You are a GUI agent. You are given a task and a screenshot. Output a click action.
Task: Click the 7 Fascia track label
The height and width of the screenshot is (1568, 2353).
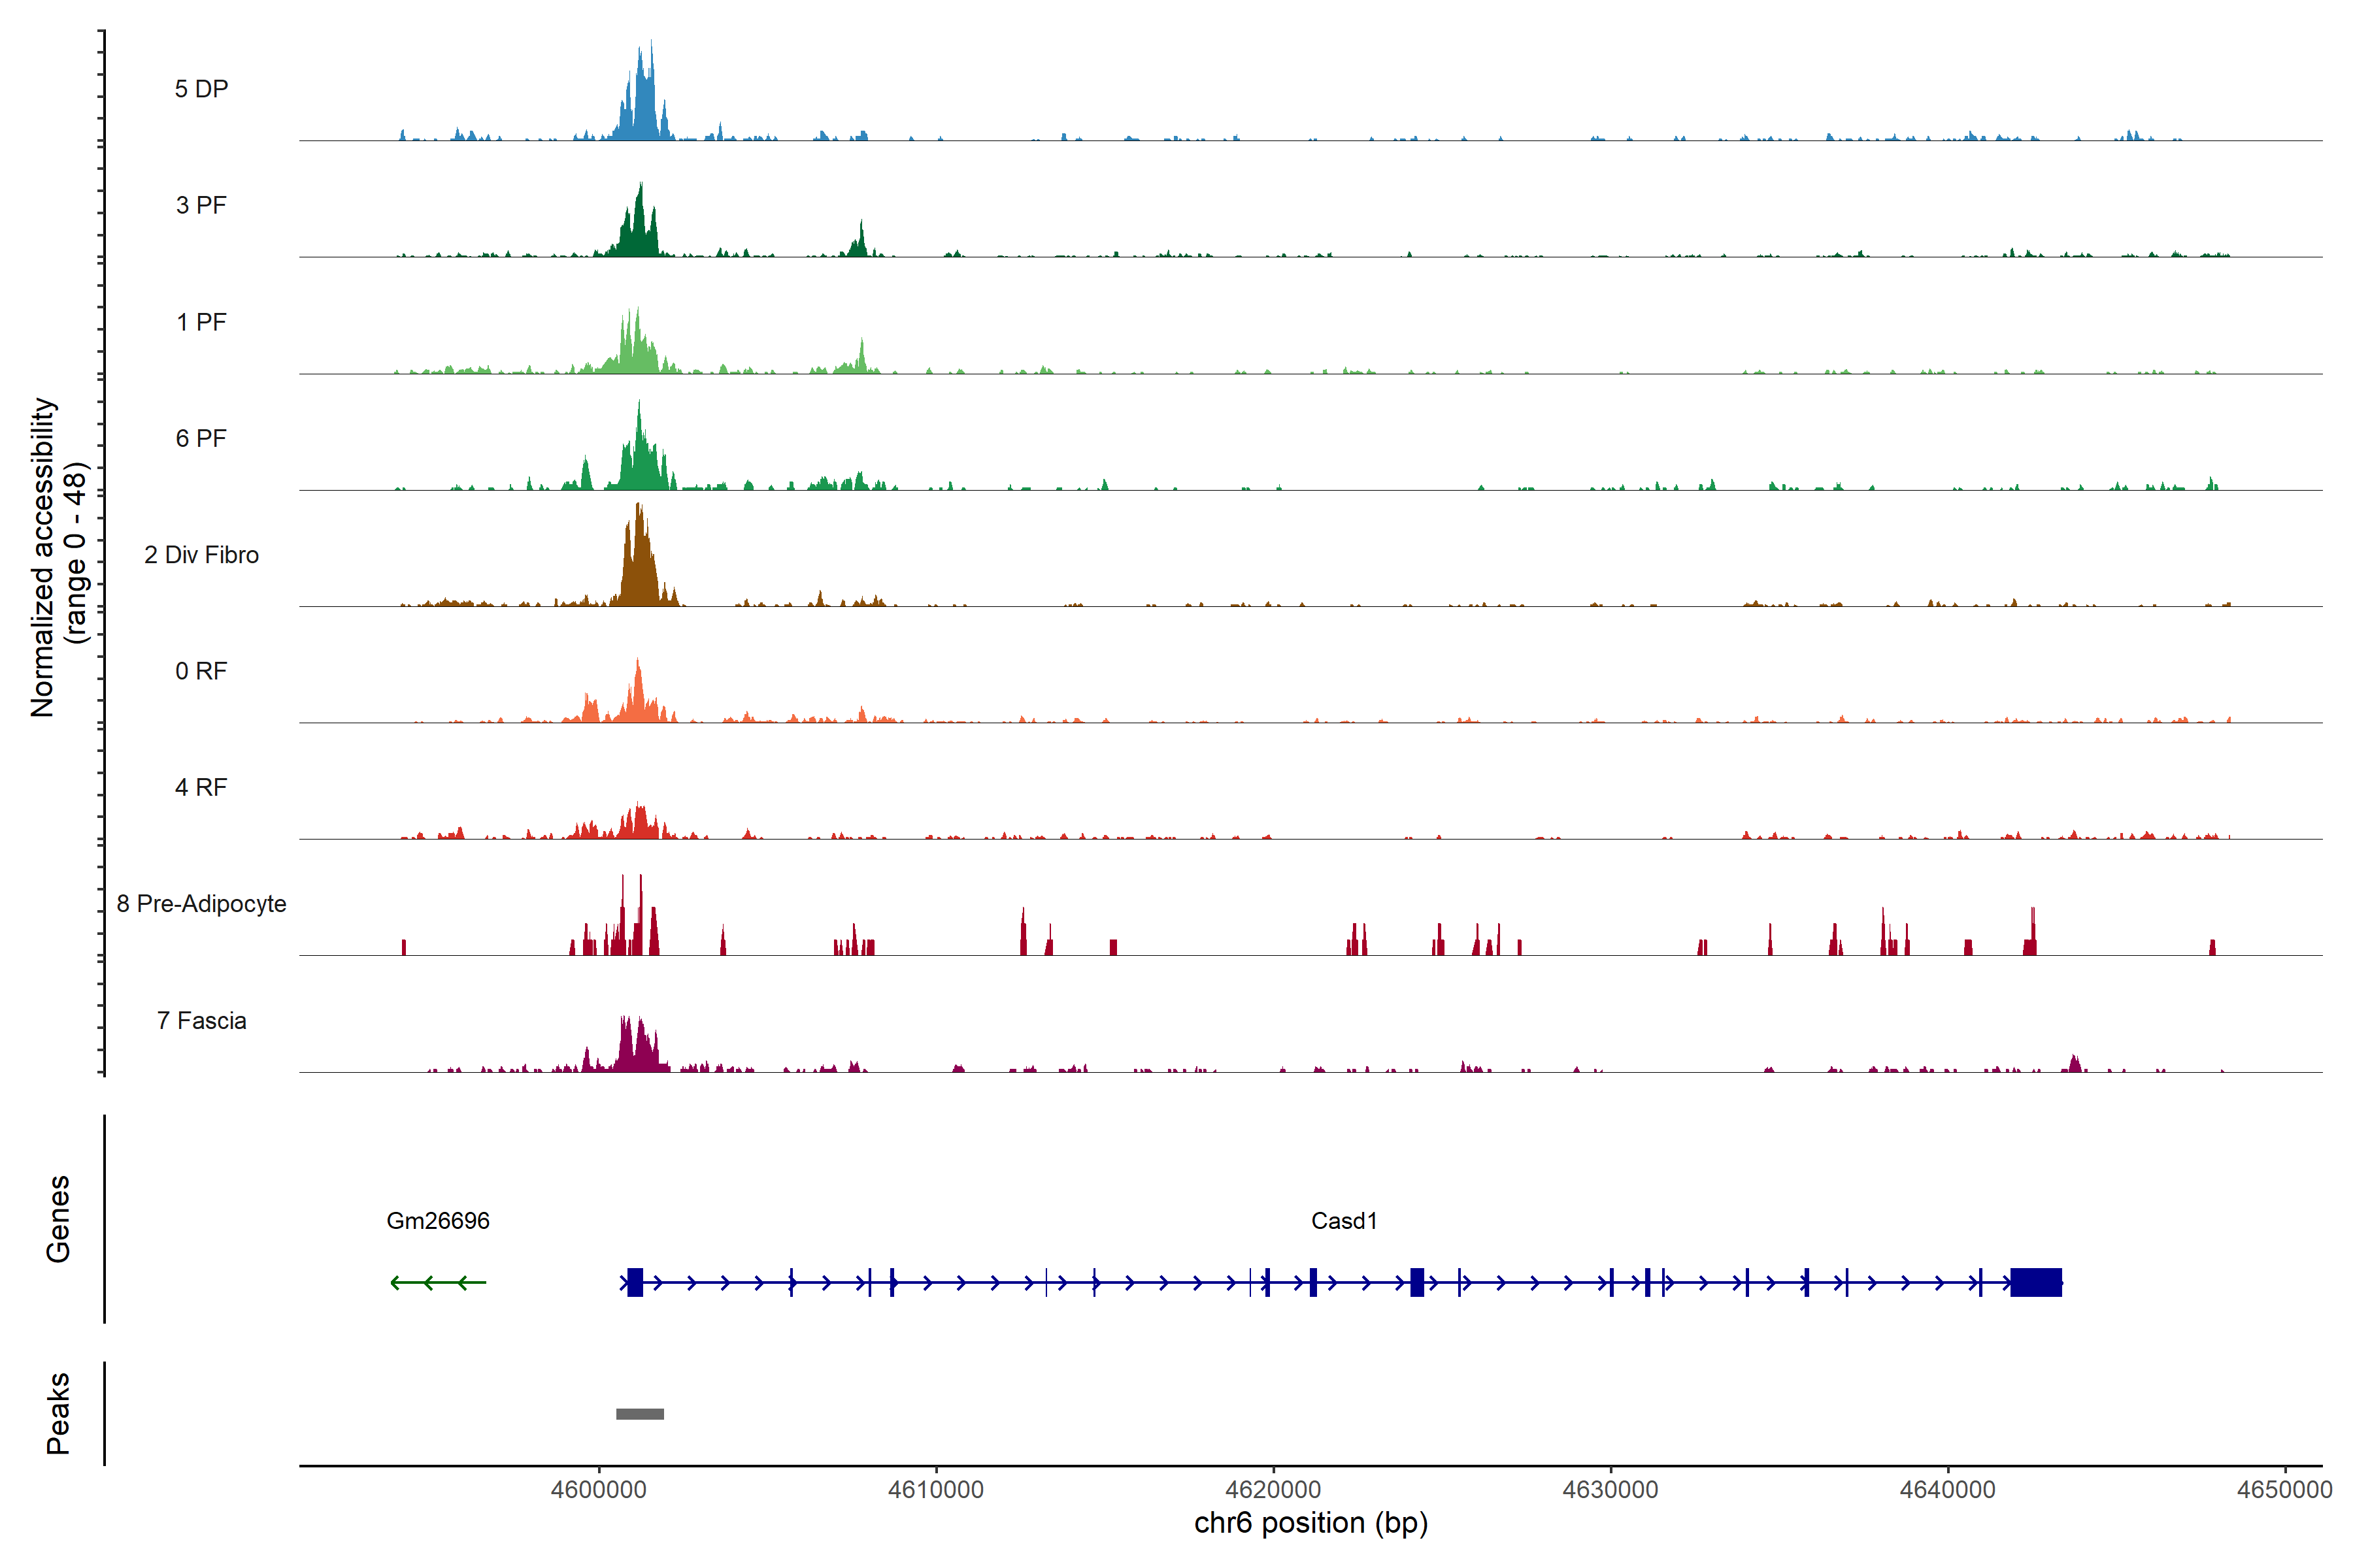(201, 1020)
